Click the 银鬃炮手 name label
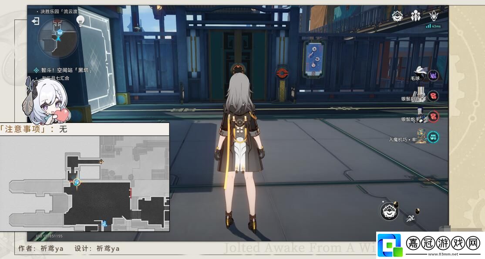This screenshot has width=485, height=259. pyautogui.click(x=411, y=119)
